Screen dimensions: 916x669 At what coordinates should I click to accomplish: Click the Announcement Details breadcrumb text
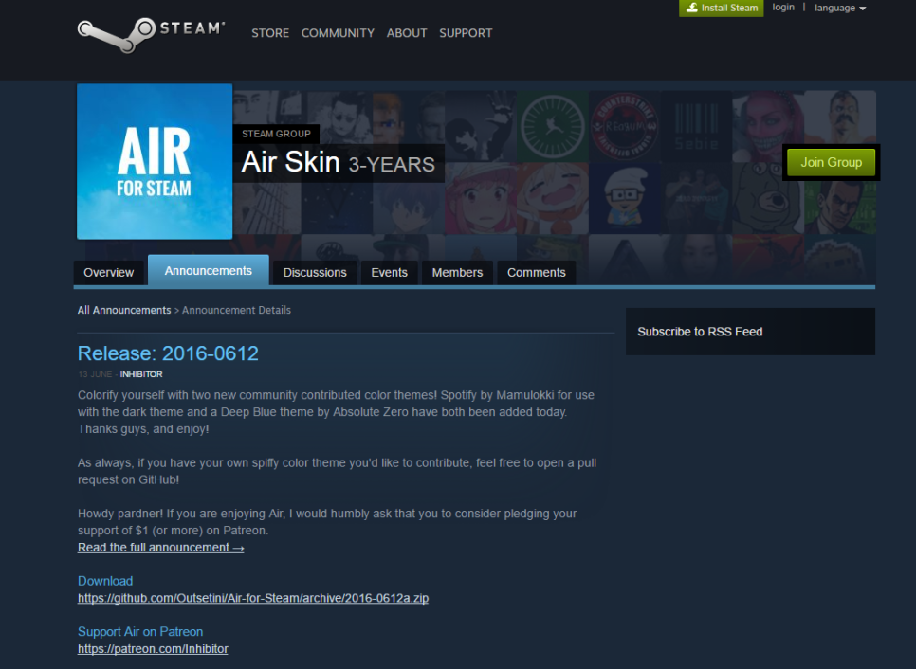pos(237,310)
